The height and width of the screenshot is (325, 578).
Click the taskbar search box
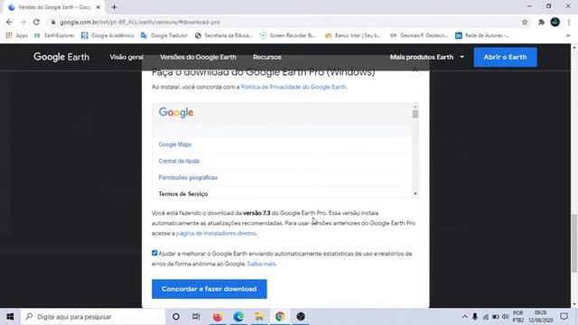pyautogui.click(x=93, y=317)
